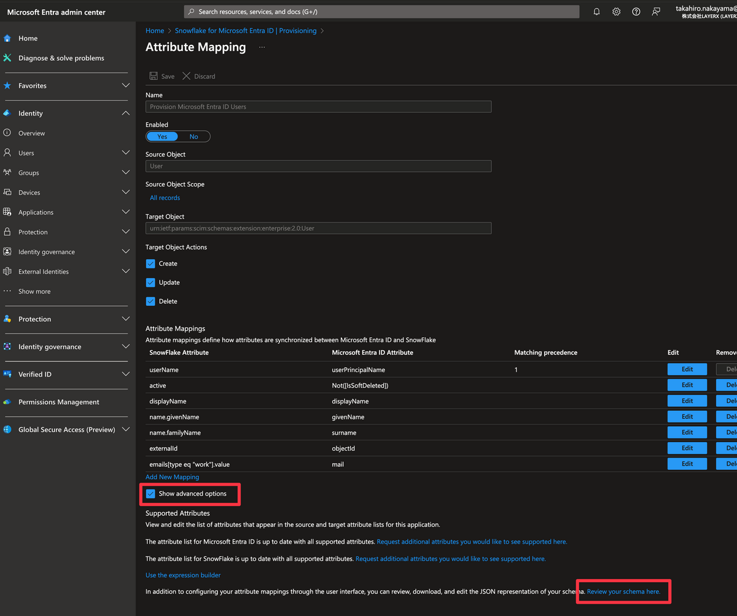Image resolution: width=737 pixels, height=616 pixels.
Task: Edit the emails work value mapping
Action: pos(687,464)
